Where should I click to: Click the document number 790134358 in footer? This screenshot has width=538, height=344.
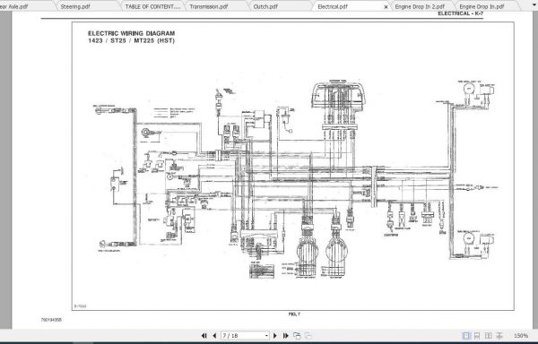[51, 320]
